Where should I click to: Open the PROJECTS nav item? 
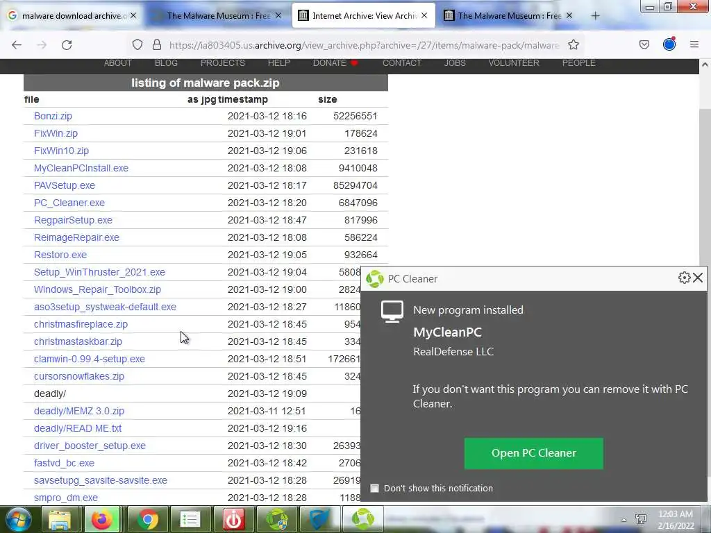tap(223, 63)
